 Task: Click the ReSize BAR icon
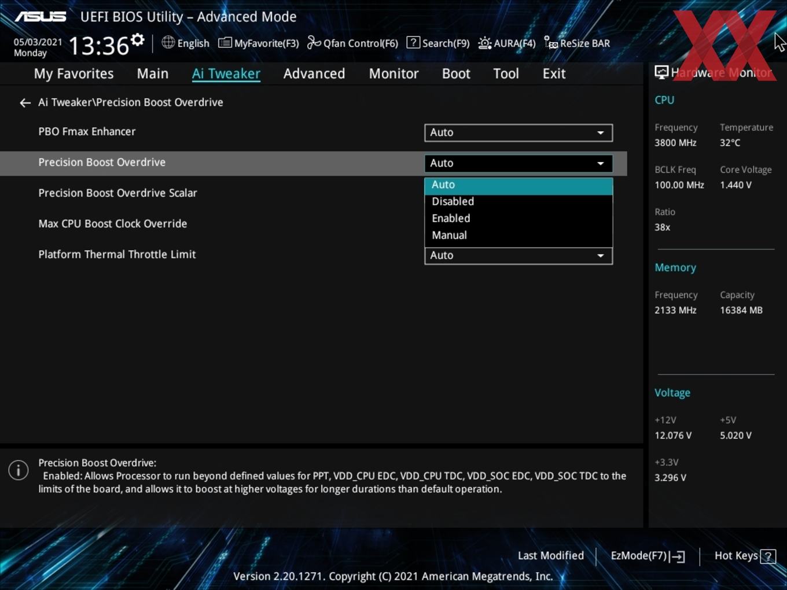551,42
